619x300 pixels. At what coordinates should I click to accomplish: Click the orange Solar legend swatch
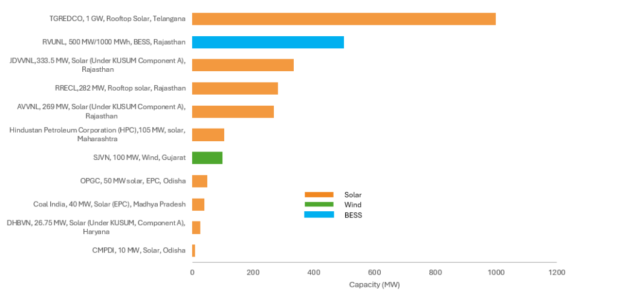click(x=319, y=194)
